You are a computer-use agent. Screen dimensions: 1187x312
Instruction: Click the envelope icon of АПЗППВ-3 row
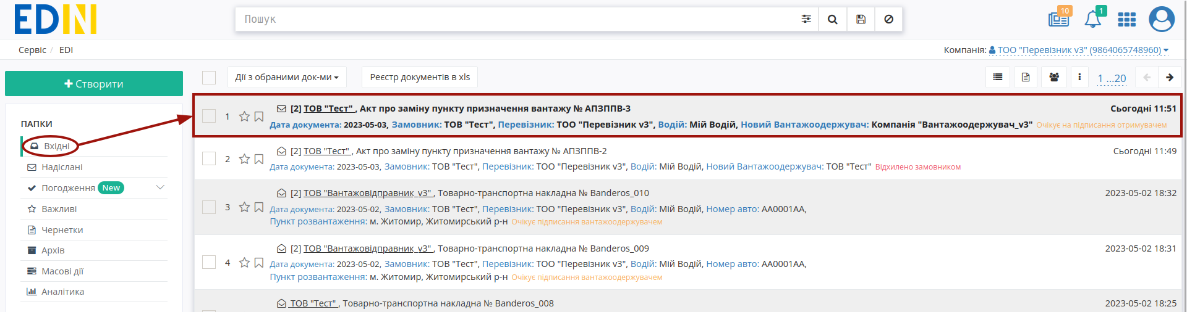pyautogui.click(x=281, y=109)
